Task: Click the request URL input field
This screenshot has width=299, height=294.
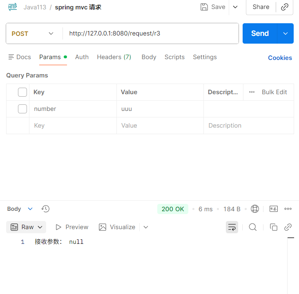Action: tap(151, 33)
